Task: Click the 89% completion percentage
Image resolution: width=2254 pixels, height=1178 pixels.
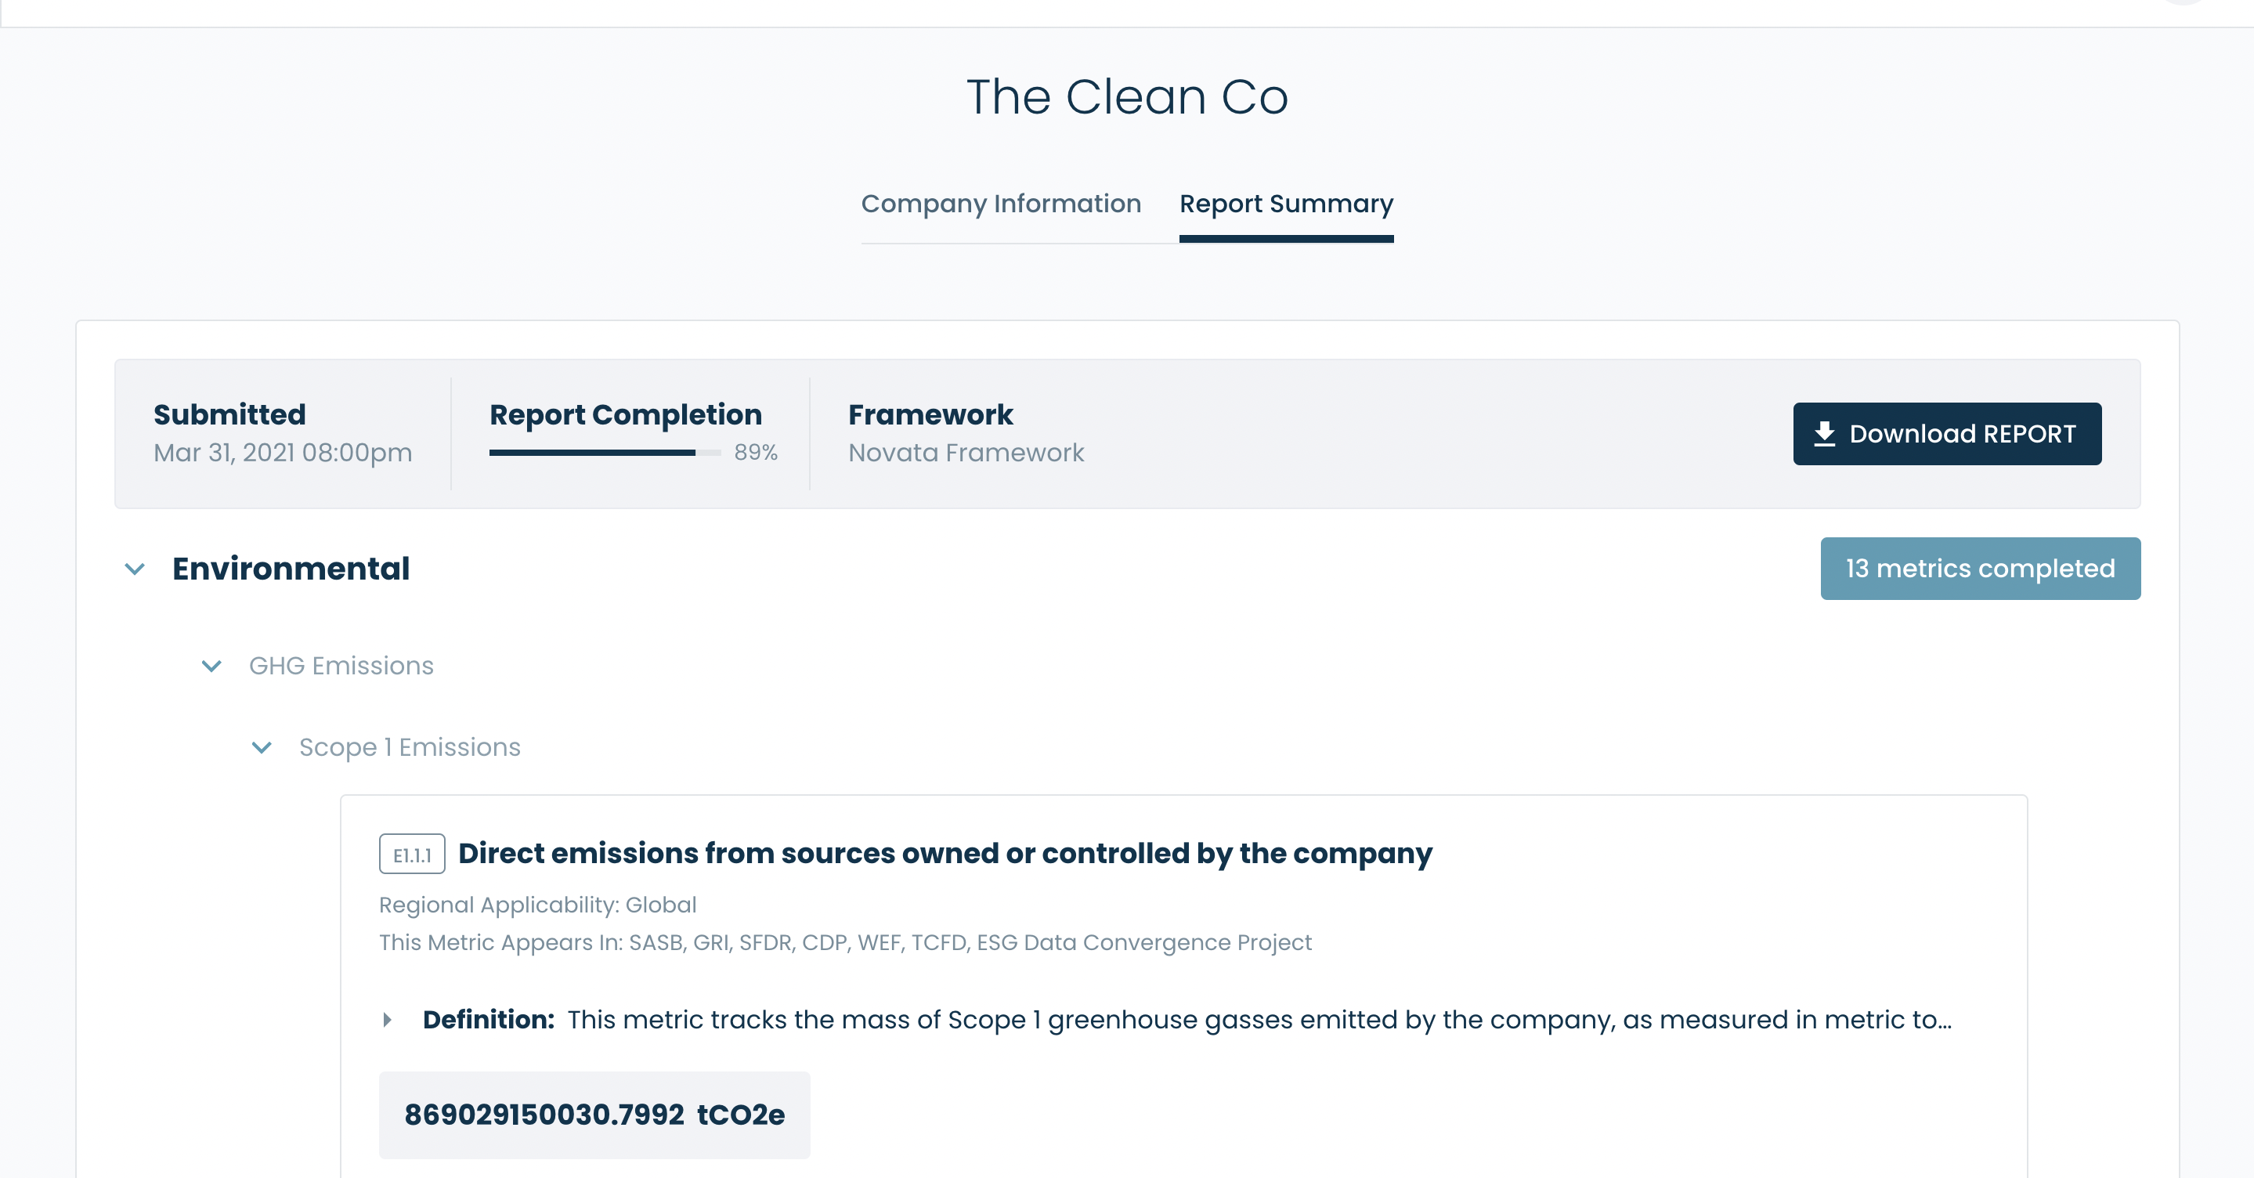Action: coord(755,453)
